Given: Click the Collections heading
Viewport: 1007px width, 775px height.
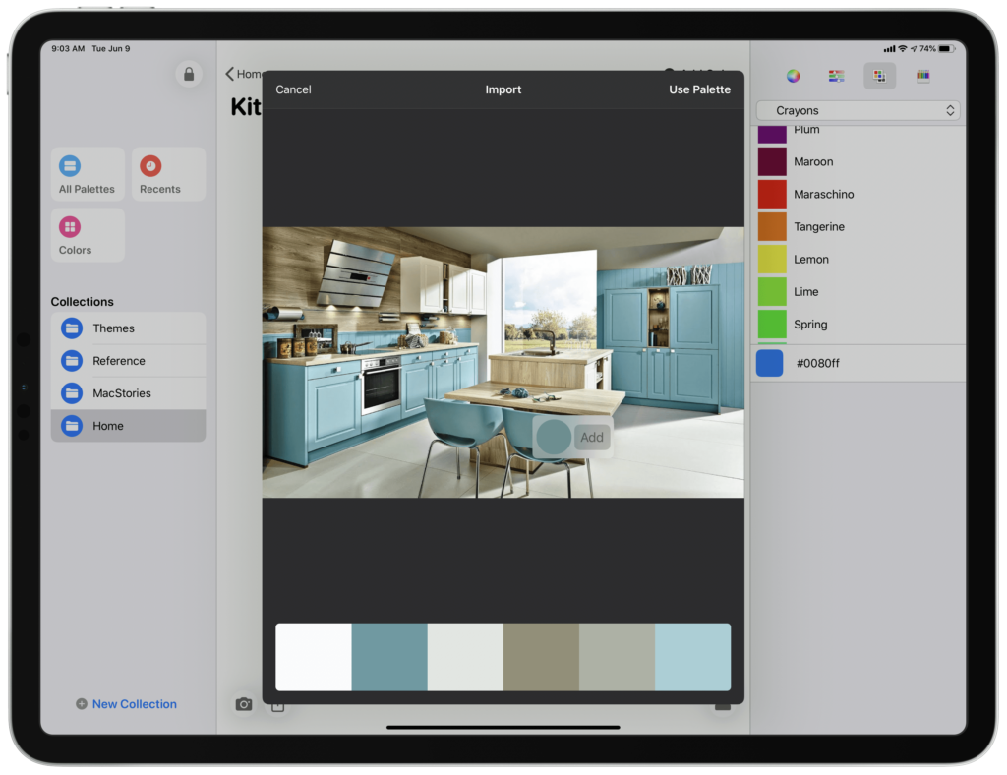Looking at the screenshot, I should 83,302.
